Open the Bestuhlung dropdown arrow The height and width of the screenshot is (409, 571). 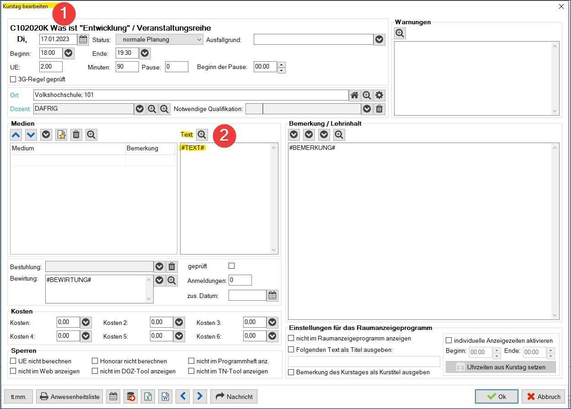[x=159, y=267]
